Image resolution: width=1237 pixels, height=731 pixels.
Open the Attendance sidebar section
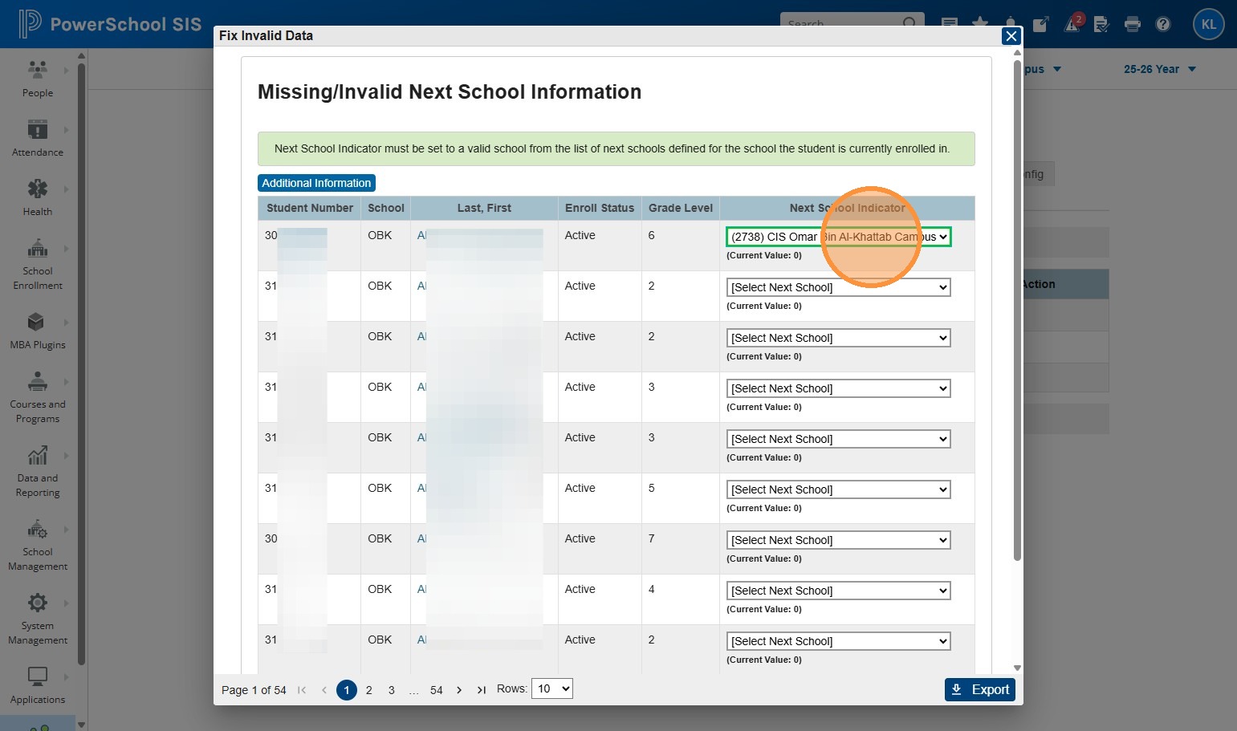38,138
